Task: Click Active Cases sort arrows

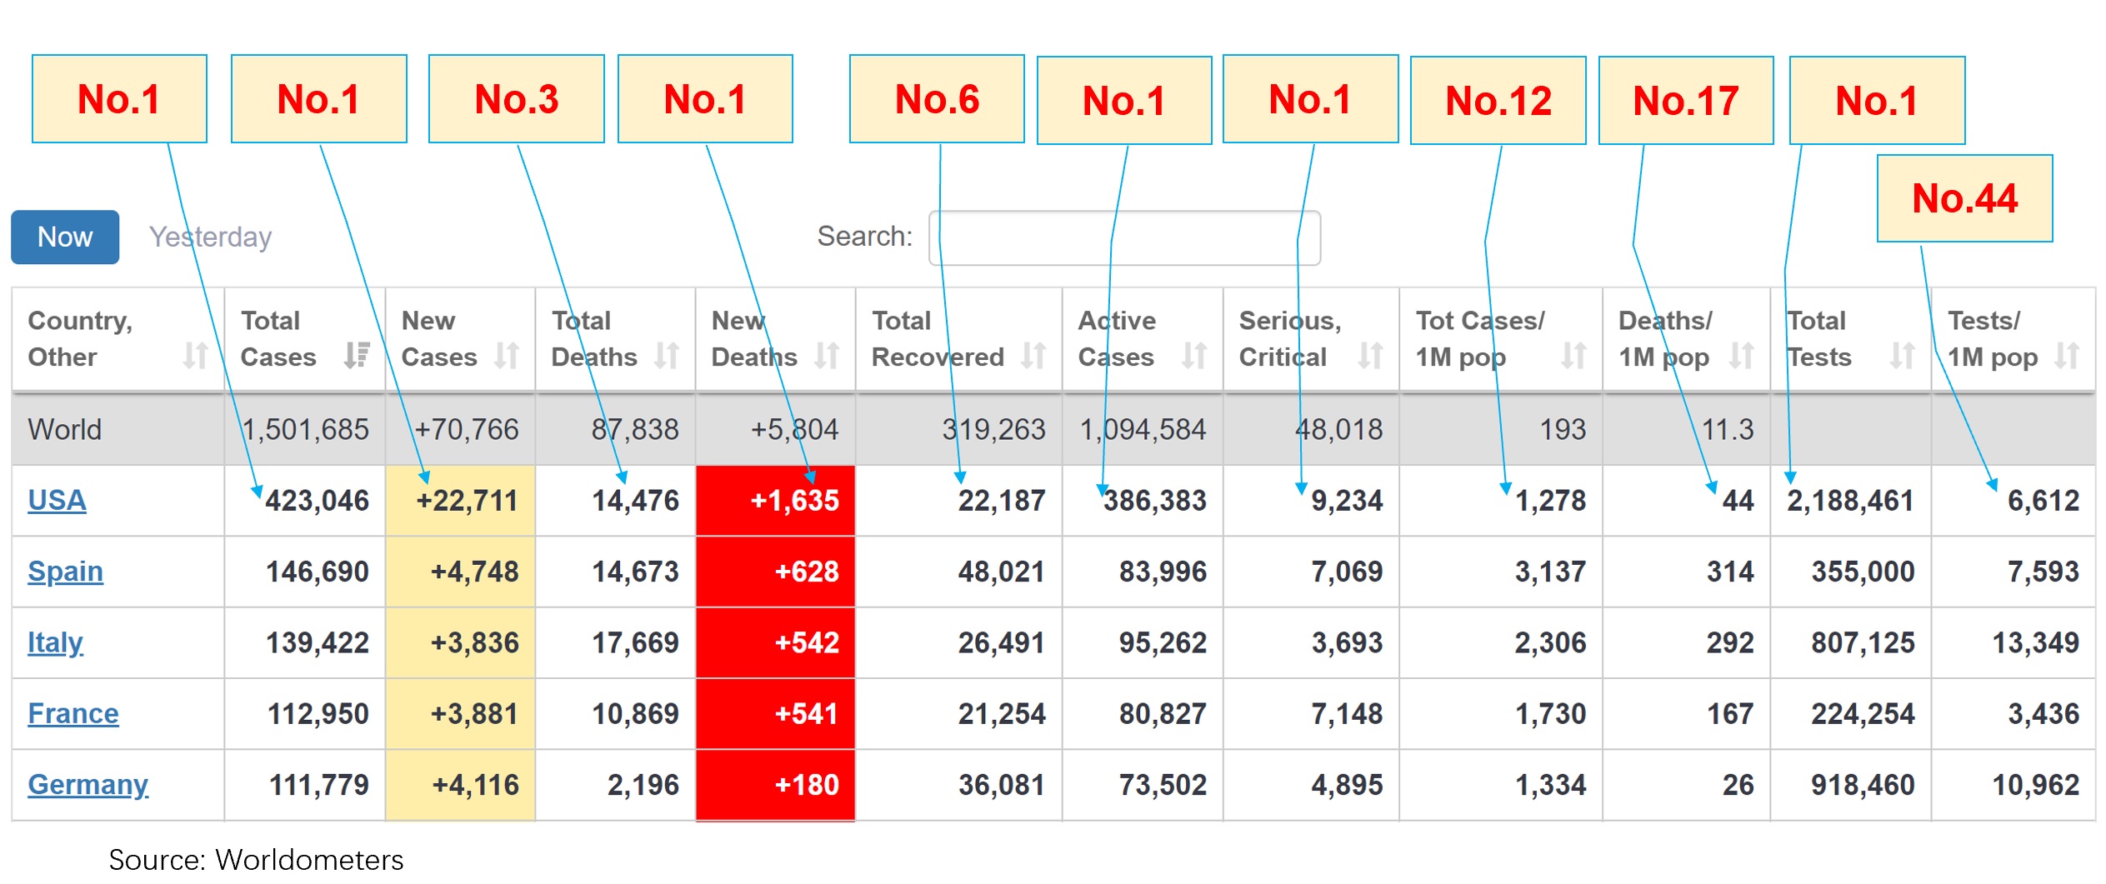Action: [1193, 356]
